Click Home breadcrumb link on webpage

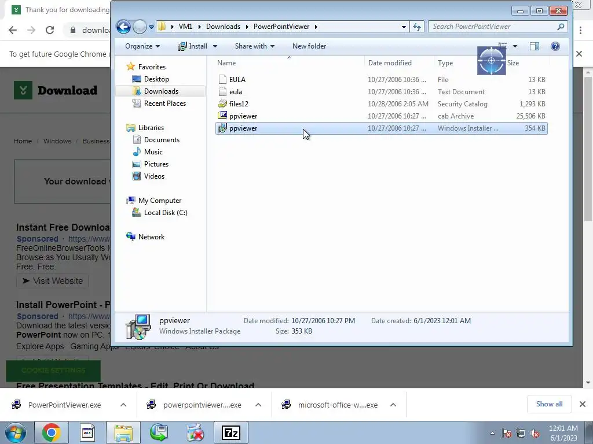[23, 141]
